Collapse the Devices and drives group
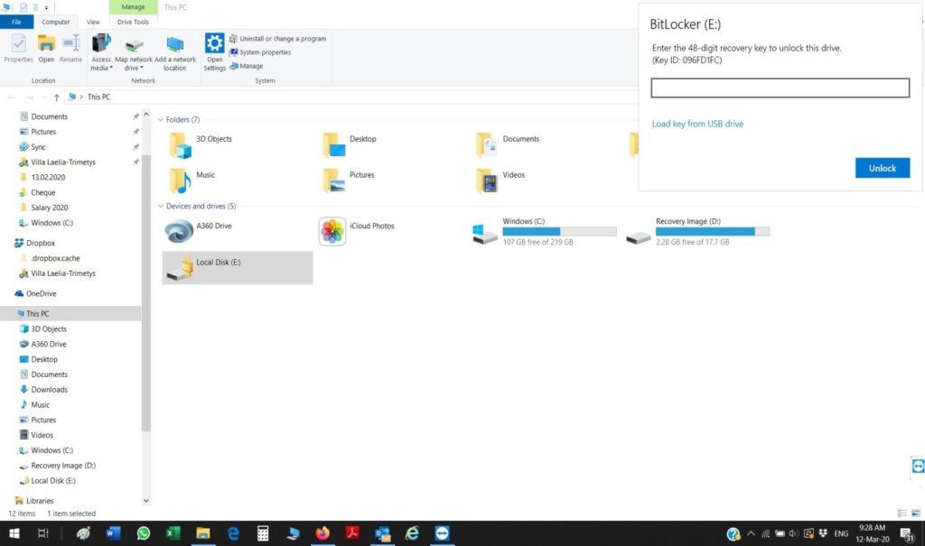The image size is (925, 546). 161,207
